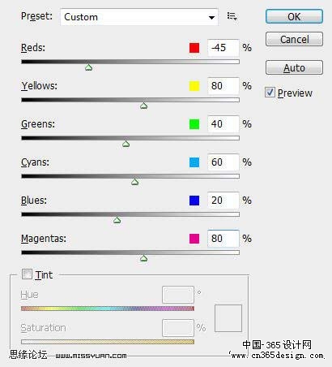Apply Auto black and white adjustment
Screen dimensions: 332x367
(x=294, y=67)
